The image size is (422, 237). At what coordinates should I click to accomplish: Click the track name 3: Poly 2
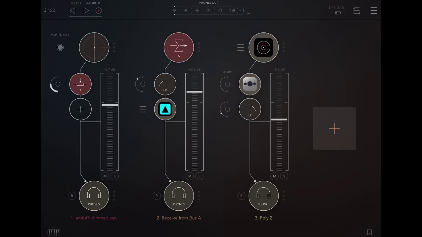pos(263,218)
